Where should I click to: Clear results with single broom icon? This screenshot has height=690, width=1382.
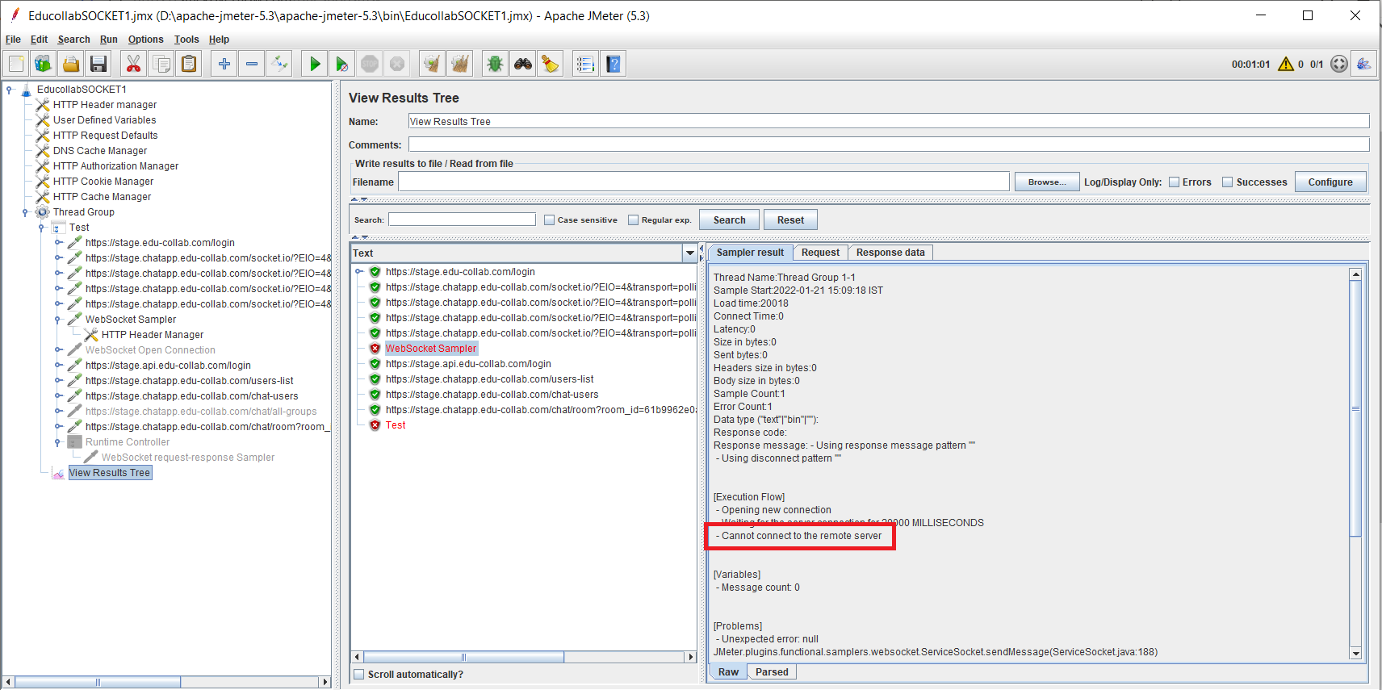(433, 64)
